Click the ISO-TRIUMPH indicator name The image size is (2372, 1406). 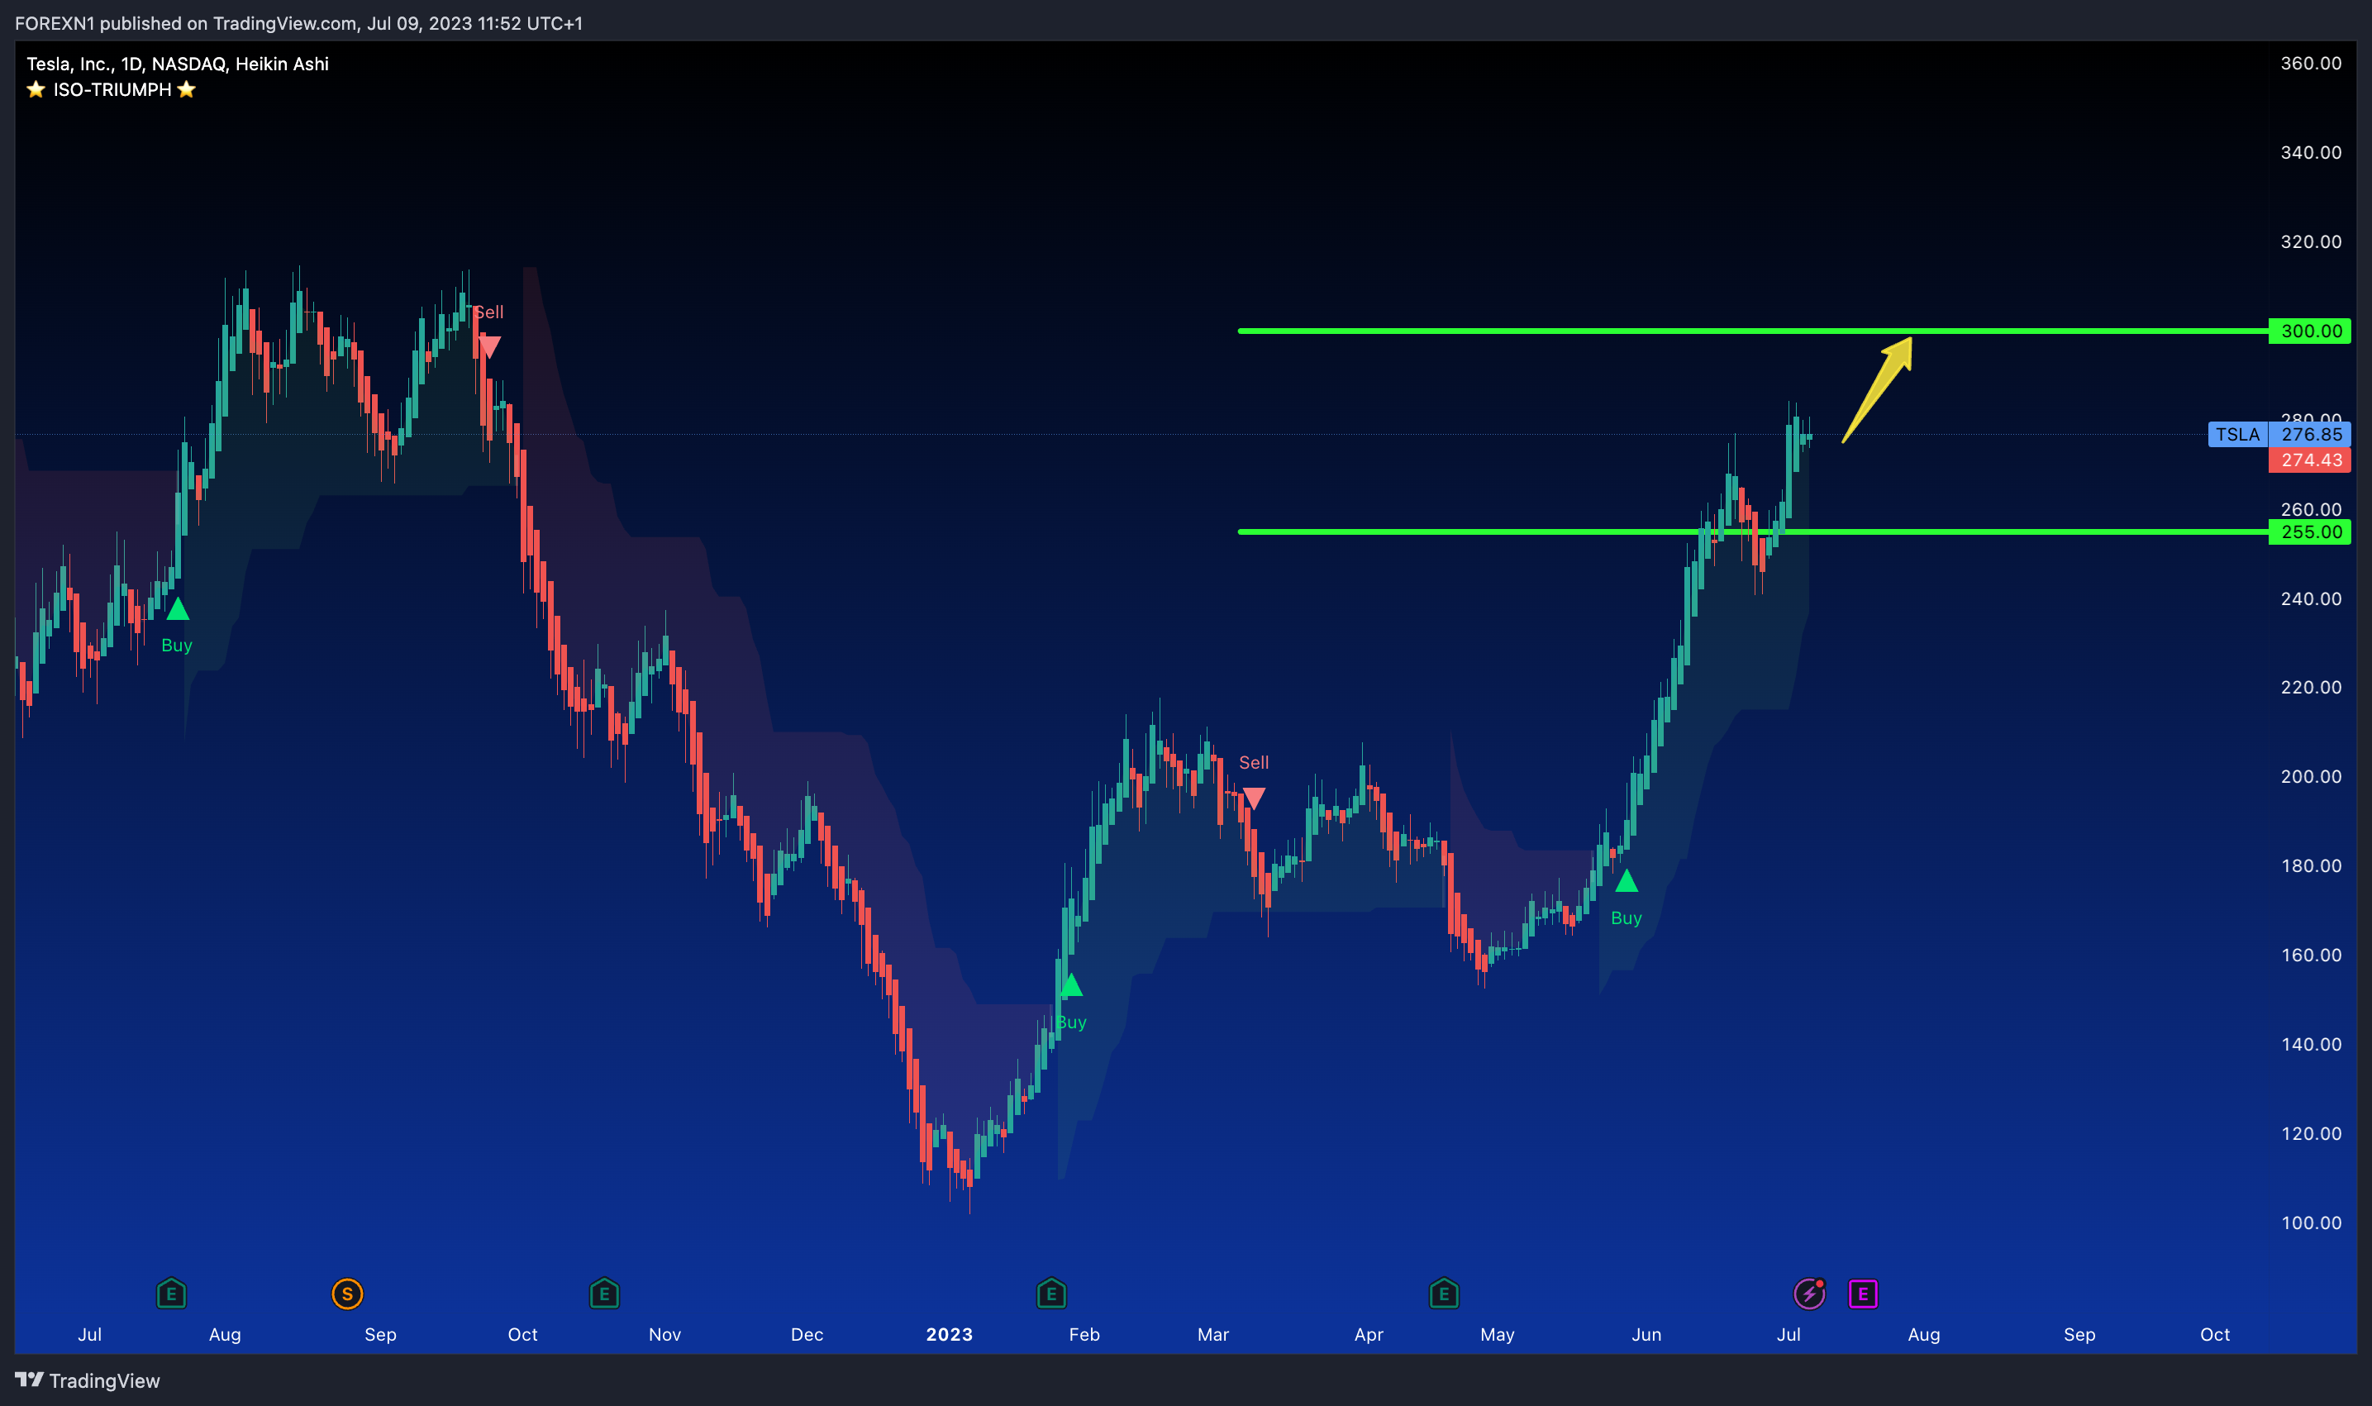pos(112,90)
